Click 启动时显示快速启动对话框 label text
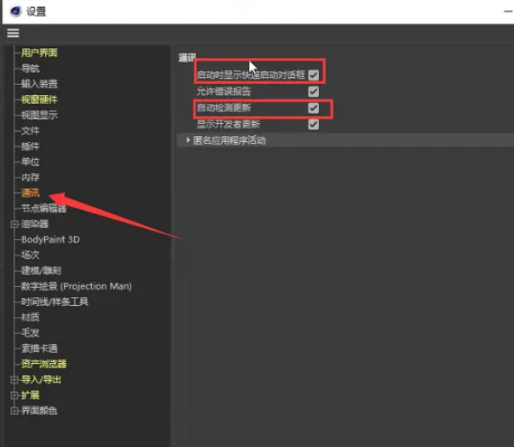The image size is (514, 447). (250, 75)
